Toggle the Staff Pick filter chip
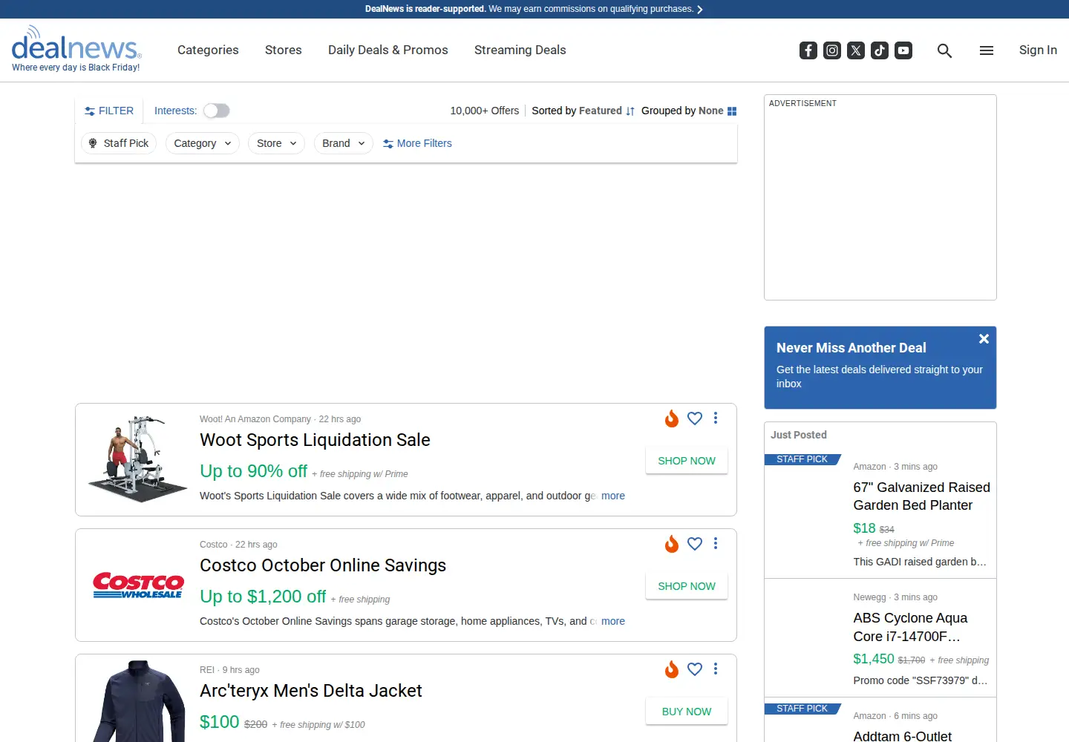 tap(119, 143)
